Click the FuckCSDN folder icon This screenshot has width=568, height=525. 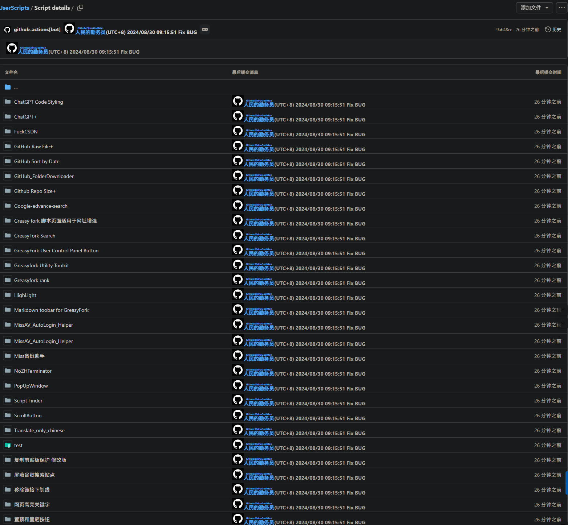[x=8, y=131]
